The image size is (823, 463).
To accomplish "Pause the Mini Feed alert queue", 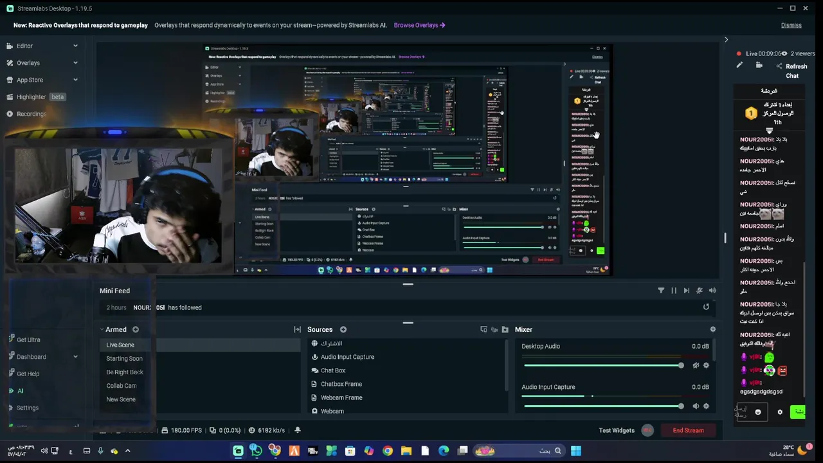I will (x=674, y=291).
